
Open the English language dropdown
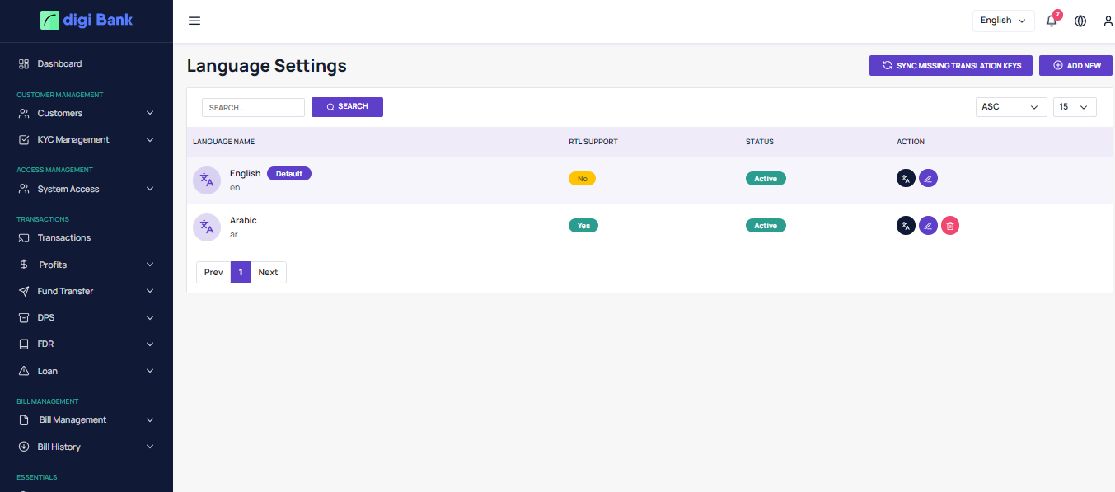pos(1003,21)
